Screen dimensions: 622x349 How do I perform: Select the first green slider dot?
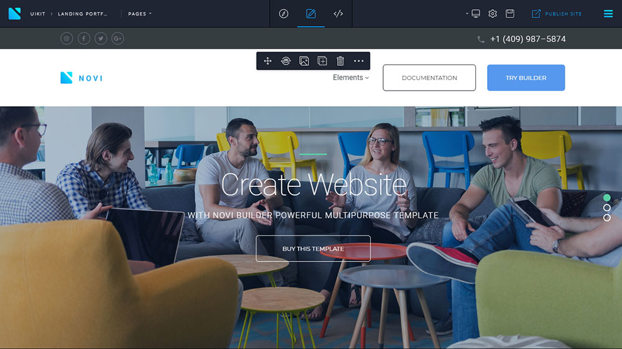click(x=607, y=197)
